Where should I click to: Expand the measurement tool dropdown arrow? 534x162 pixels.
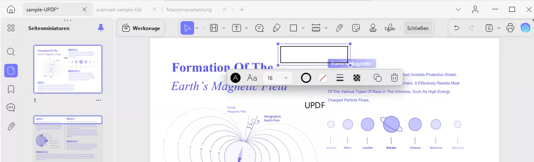[326, 28]
